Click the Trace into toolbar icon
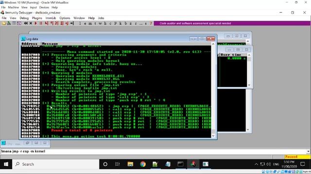311x174 pixels. (56, 23)
